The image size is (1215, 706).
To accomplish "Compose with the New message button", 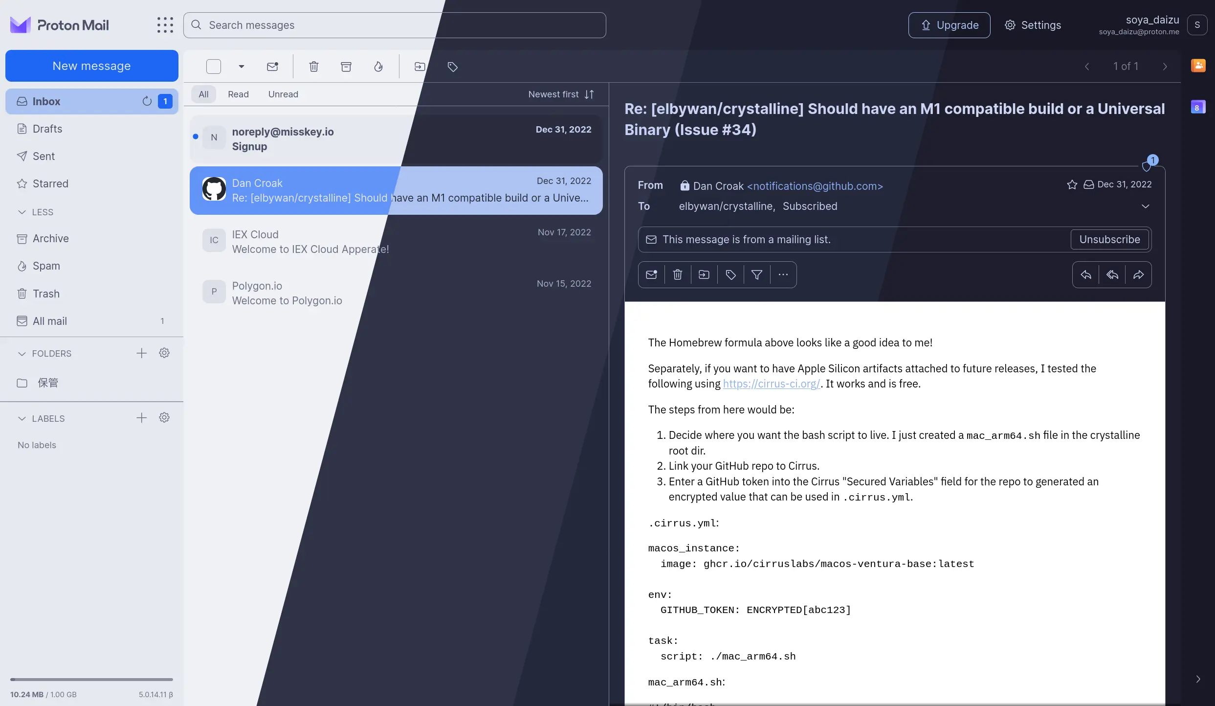I will coord(92,66).
